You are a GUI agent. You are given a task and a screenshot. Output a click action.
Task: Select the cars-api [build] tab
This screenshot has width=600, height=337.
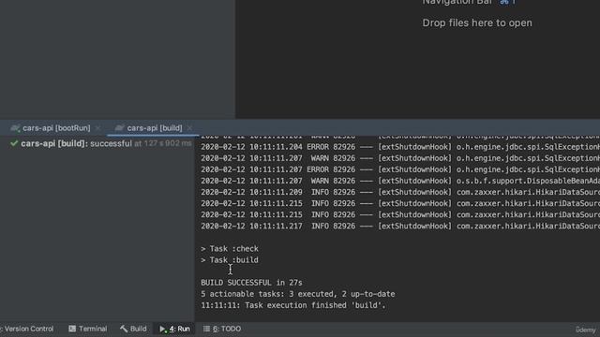154,128
